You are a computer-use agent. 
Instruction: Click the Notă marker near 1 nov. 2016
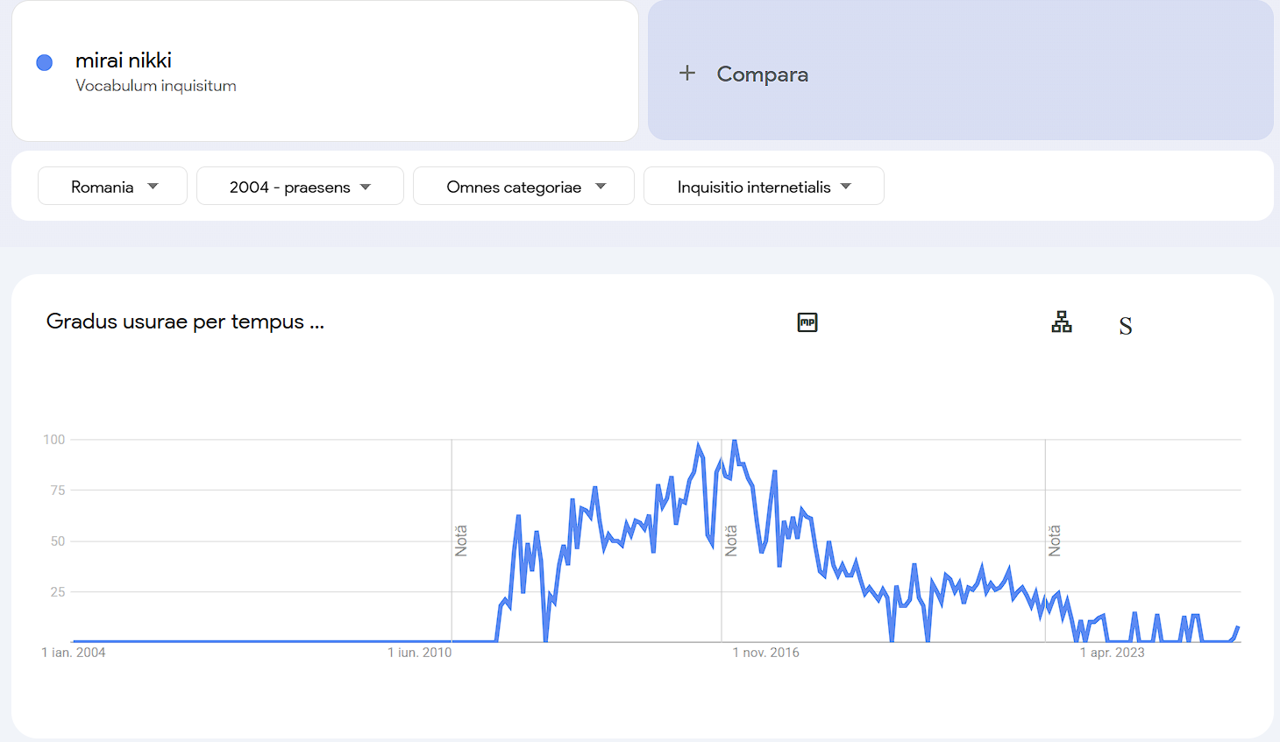click(731, 541)
